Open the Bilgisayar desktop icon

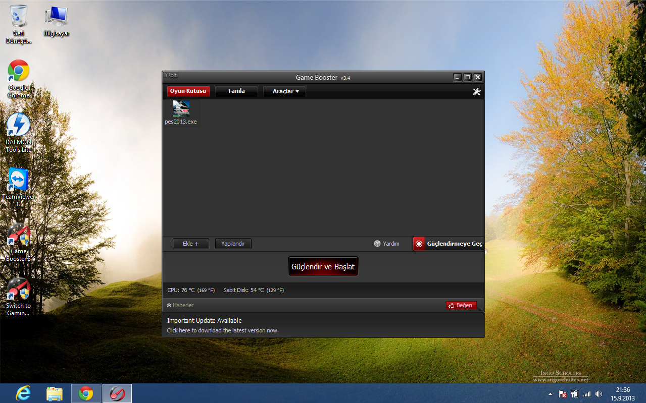[x=56, y=21]
